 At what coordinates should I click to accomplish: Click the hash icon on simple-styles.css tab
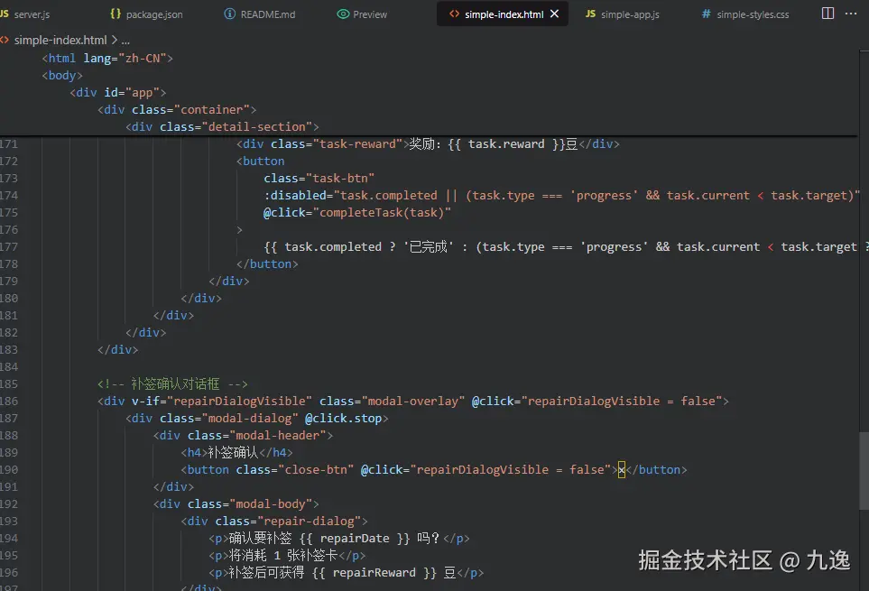(x=706, y=14)
